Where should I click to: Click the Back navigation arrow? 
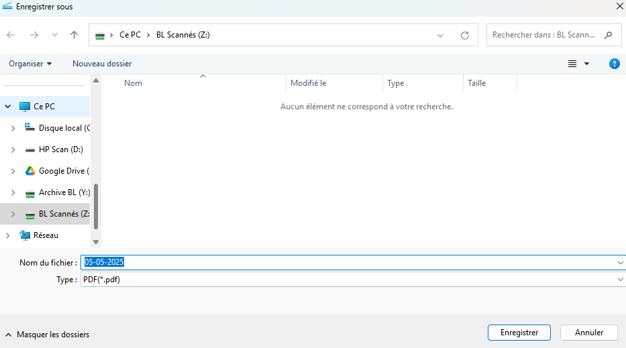(11, 35)
